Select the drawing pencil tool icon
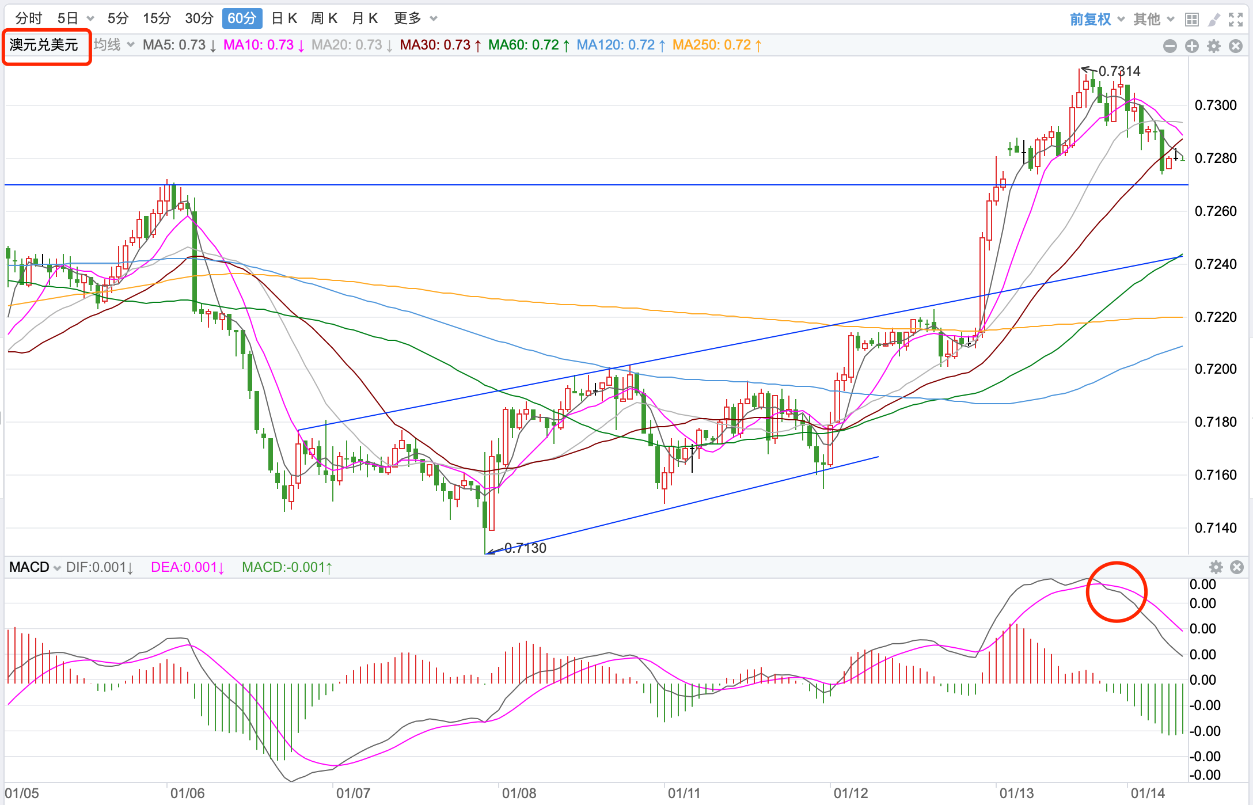This screenshot has height=805, width=1253. (1214, 20)
